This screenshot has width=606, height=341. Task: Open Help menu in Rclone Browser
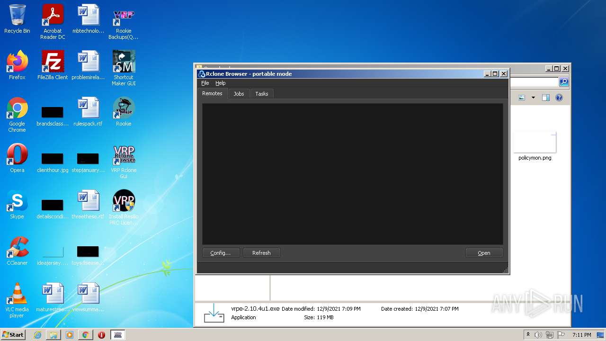(221, 83)
